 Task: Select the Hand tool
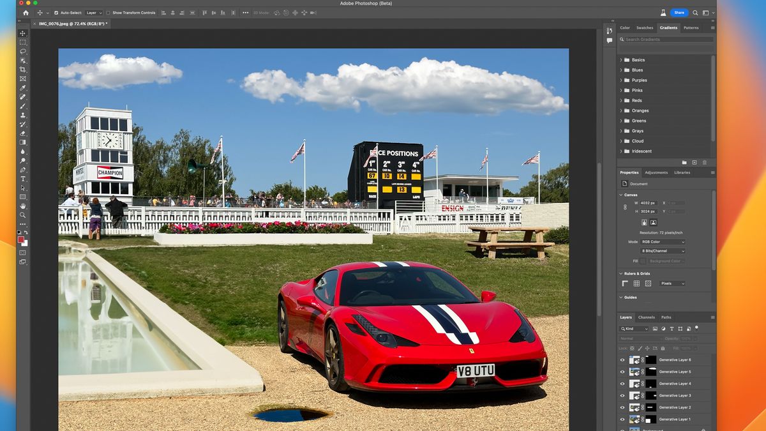23,206
